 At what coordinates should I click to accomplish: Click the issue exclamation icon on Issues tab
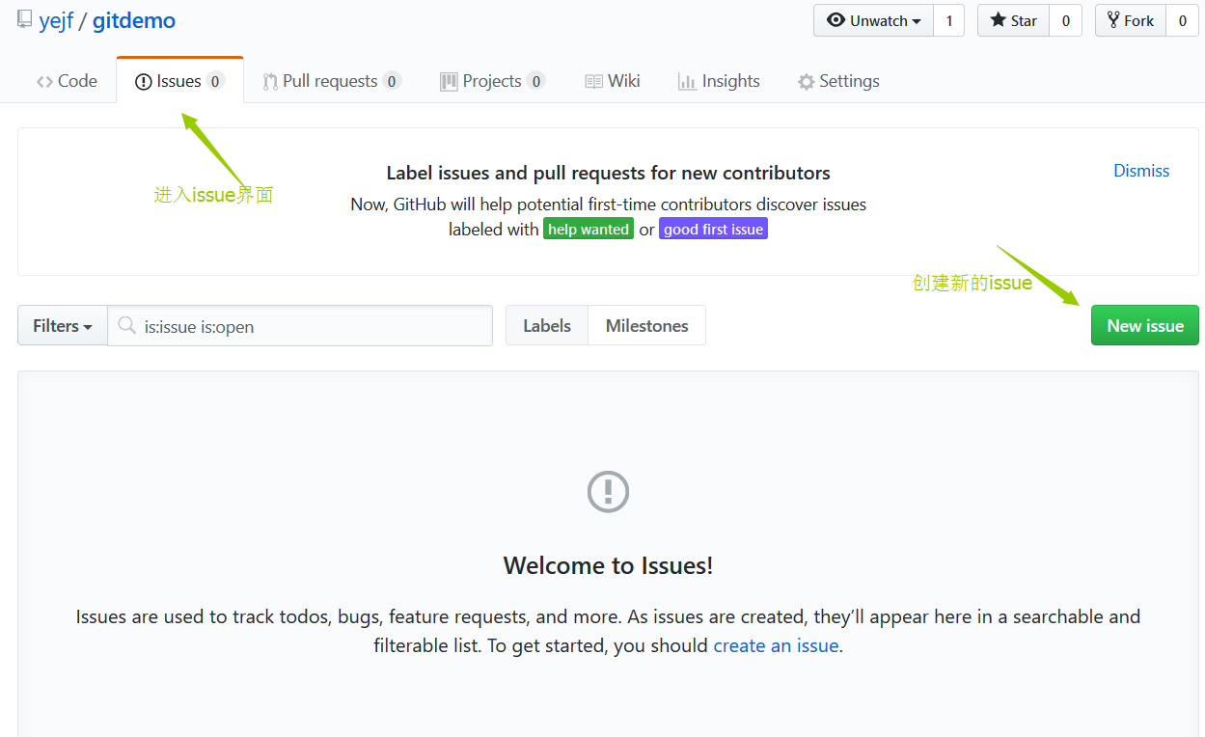[x=144, y=82]
